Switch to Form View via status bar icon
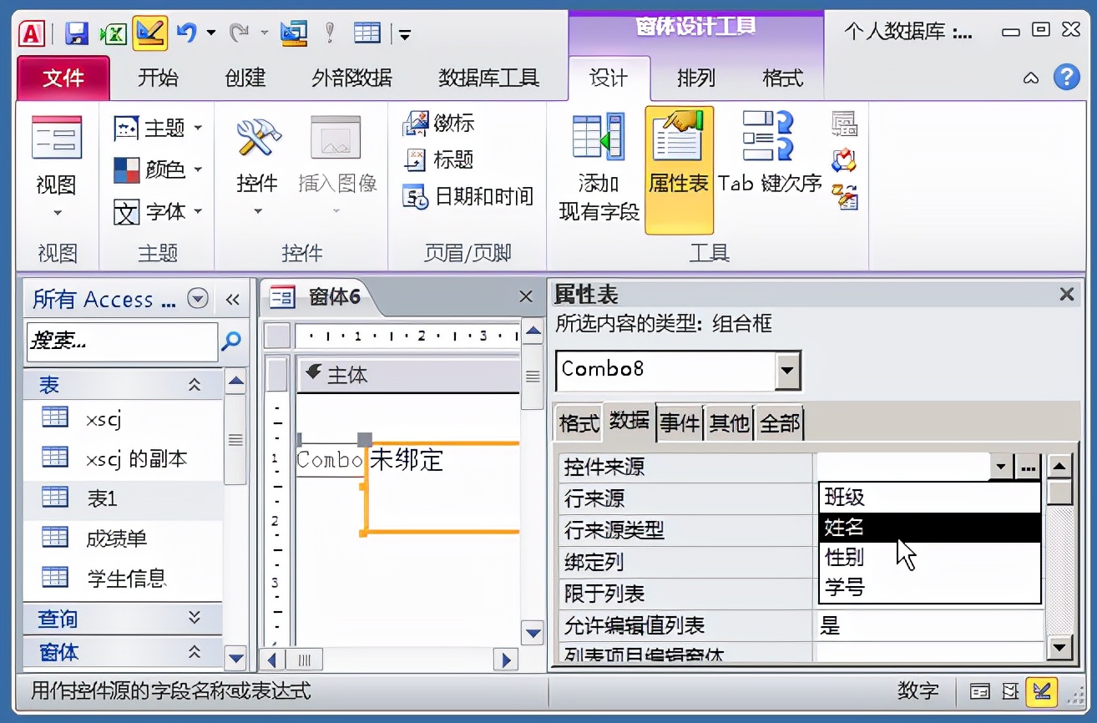1097x723 pixels. (x=978, y=691)
